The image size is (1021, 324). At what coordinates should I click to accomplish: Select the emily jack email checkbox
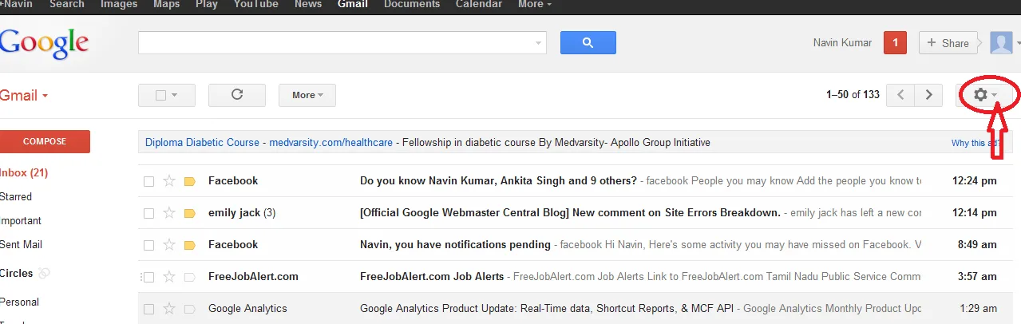148,213
